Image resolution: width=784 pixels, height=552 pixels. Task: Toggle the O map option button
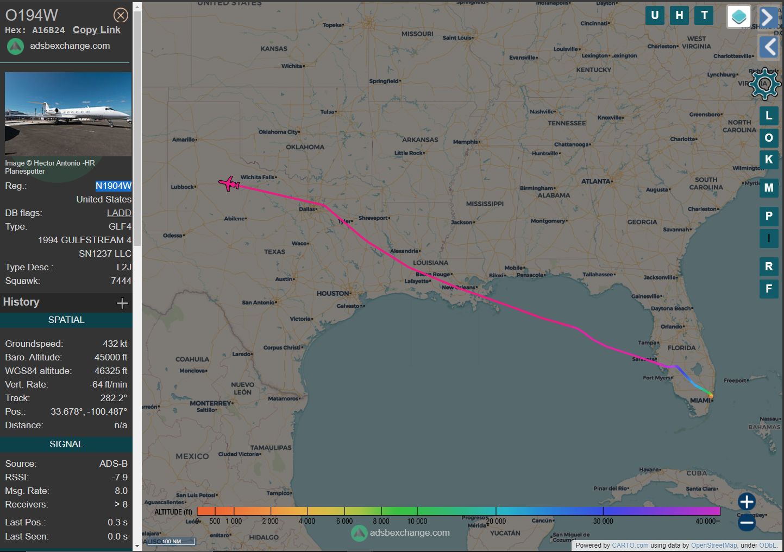[x=769, y=138]
